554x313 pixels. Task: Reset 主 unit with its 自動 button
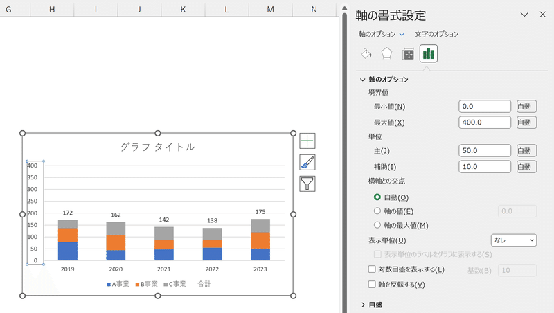tap(526, 150)
